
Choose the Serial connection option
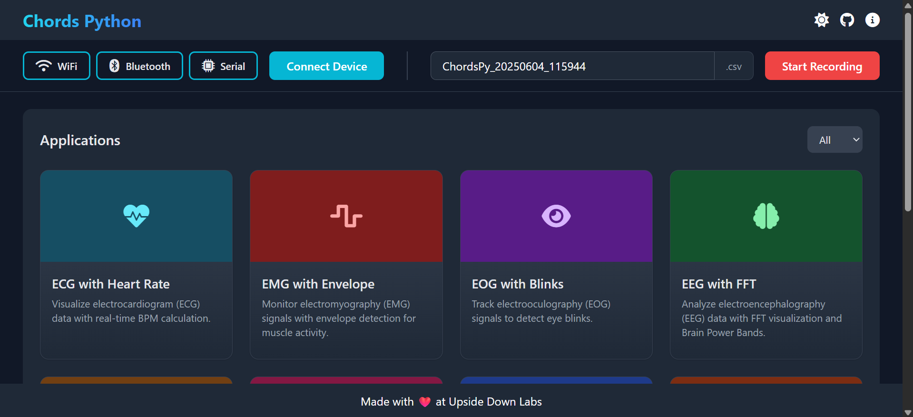click(223, 66)
